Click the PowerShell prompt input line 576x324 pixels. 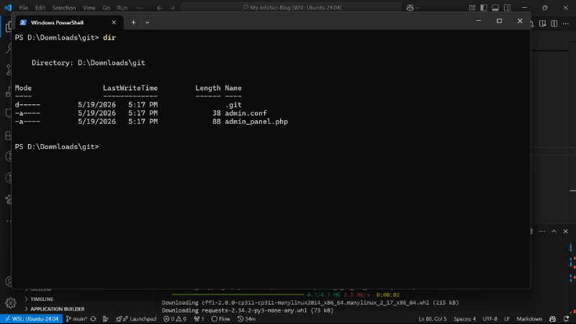pyautogui.click(x=57, y=147)
